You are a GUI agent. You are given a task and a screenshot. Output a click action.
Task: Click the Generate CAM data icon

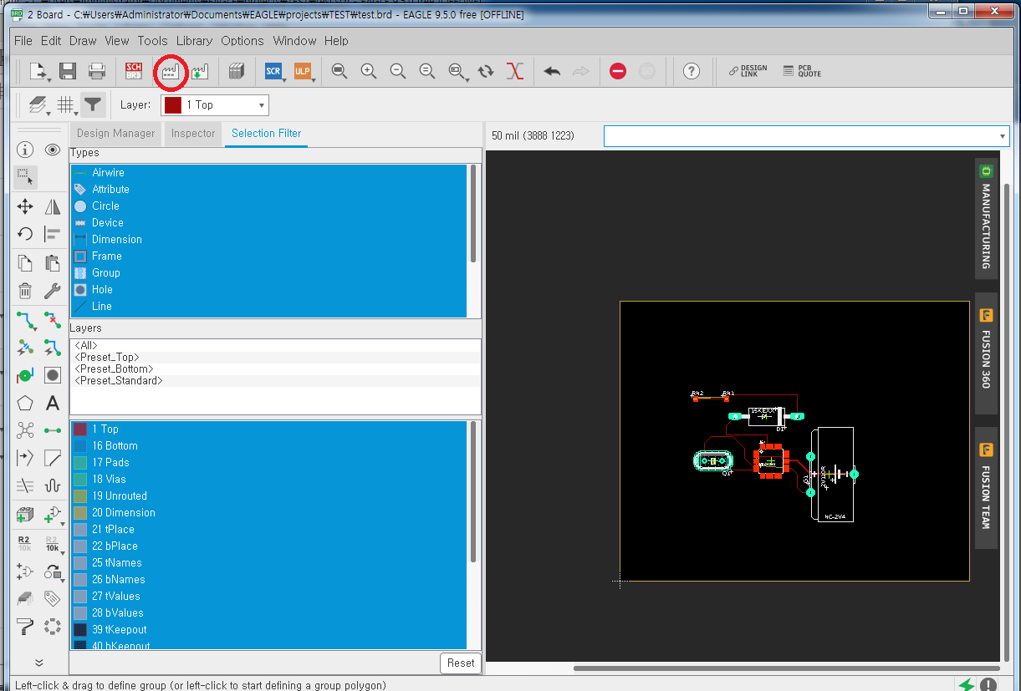tap(199, 72)
